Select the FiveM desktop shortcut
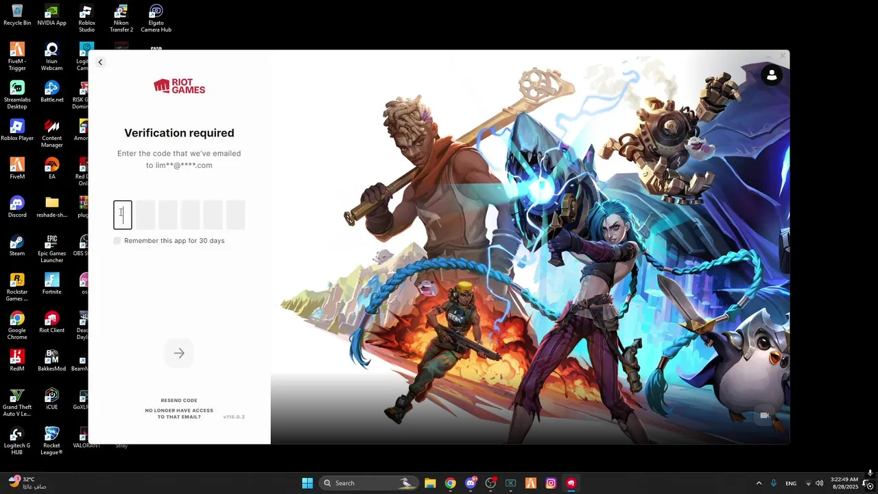 (x=17, y=168)
